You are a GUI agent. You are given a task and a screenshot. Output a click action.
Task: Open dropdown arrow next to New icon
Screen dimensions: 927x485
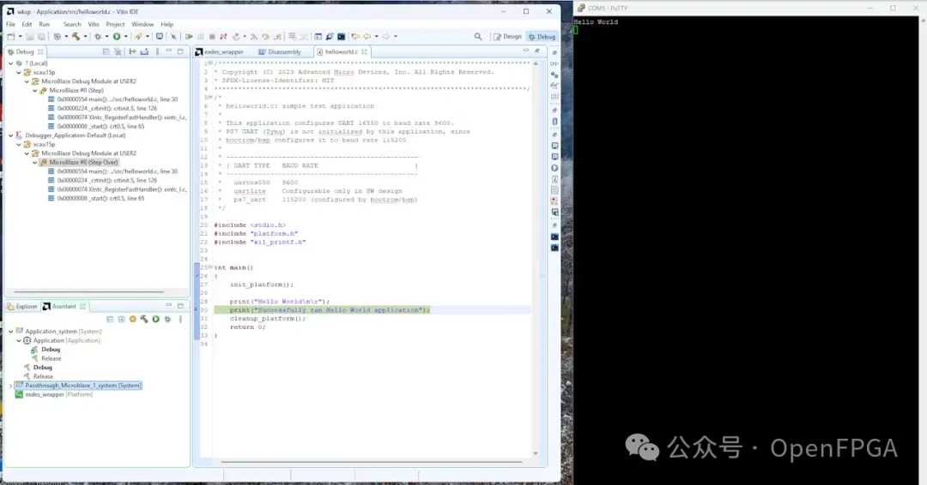pos(20,37)
